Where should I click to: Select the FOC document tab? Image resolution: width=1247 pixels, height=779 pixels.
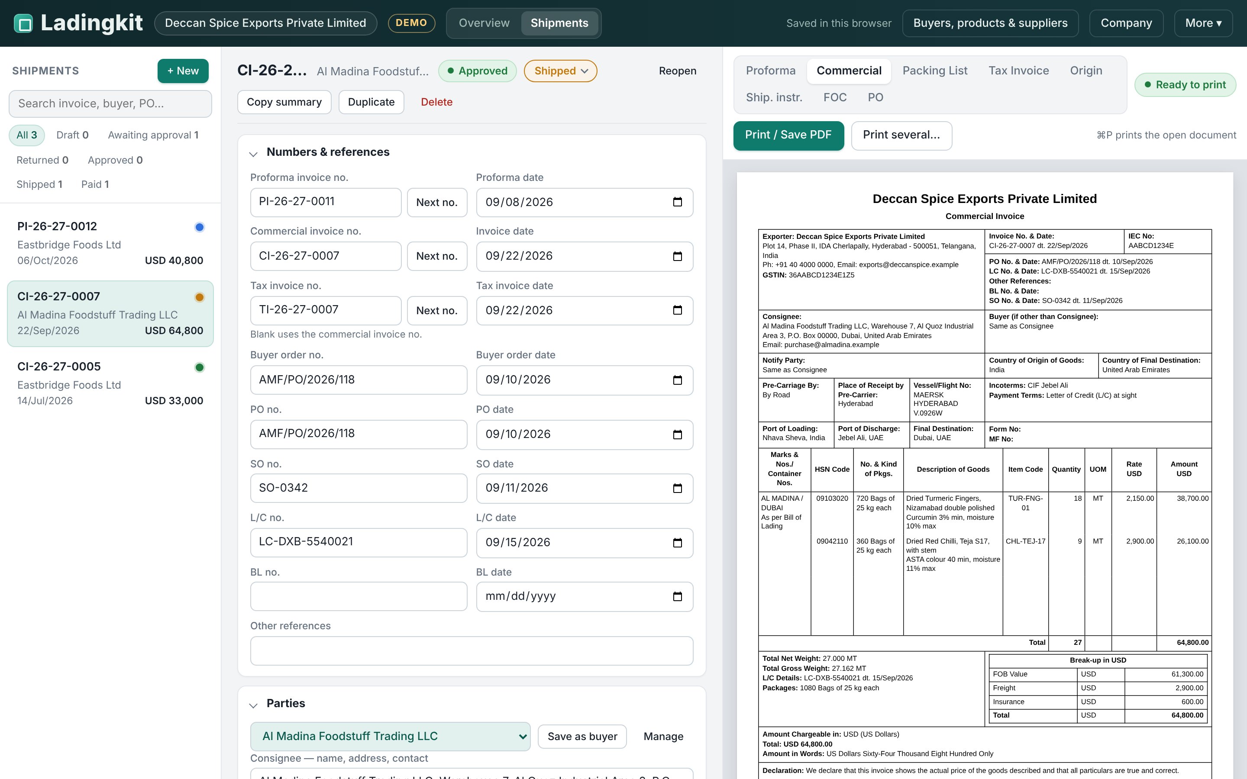pos(835,97)
